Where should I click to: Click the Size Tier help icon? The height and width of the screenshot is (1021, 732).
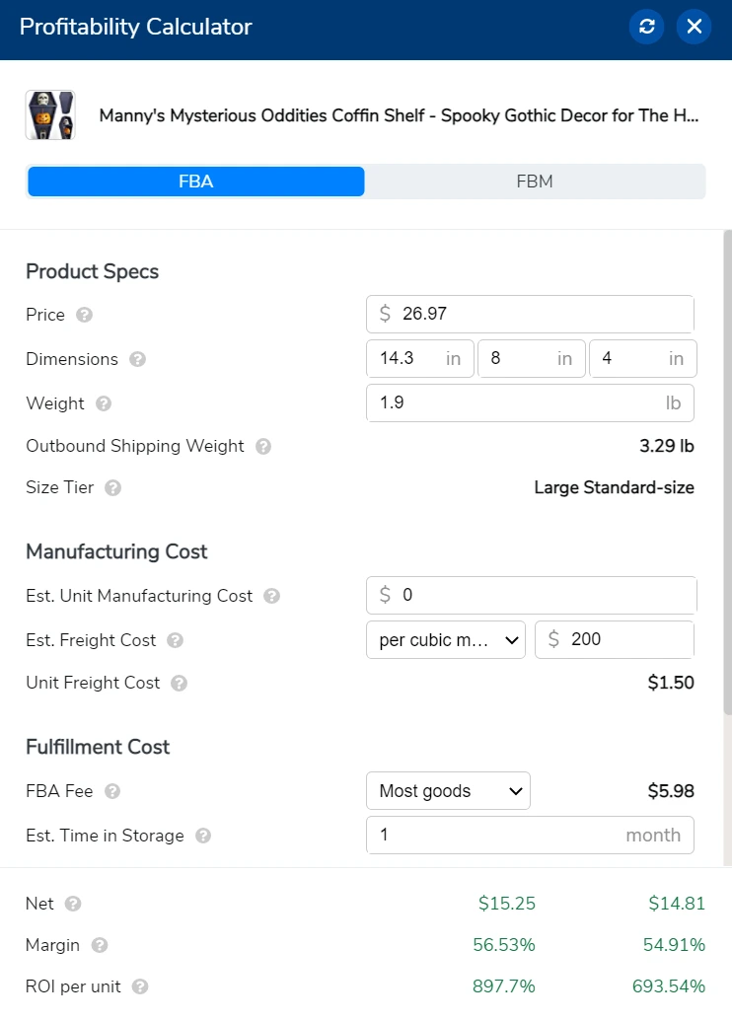pyautogui.click(x=113, y=488)
